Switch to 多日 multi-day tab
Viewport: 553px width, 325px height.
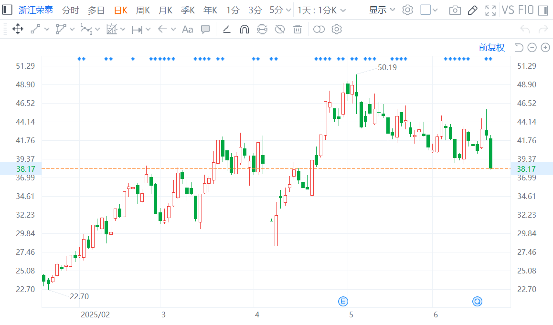click(x=96, y=10)
